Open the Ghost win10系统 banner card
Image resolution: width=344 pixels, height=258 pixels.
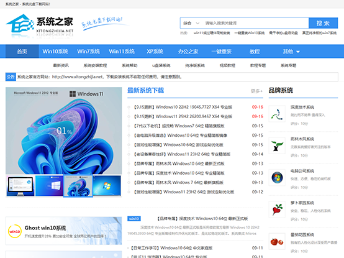[63, 231]
